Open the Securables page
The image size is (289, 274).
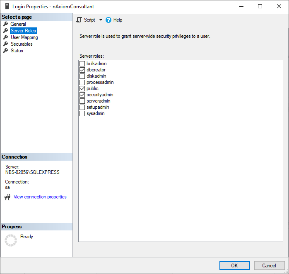22,44
